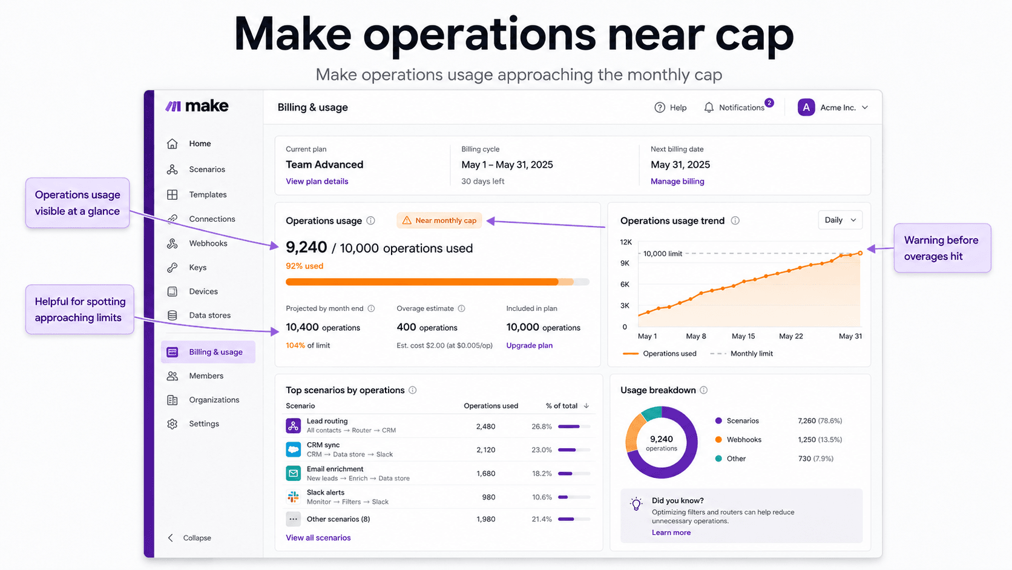
Task: Go to Home in the sidebar
Action: 200,144
